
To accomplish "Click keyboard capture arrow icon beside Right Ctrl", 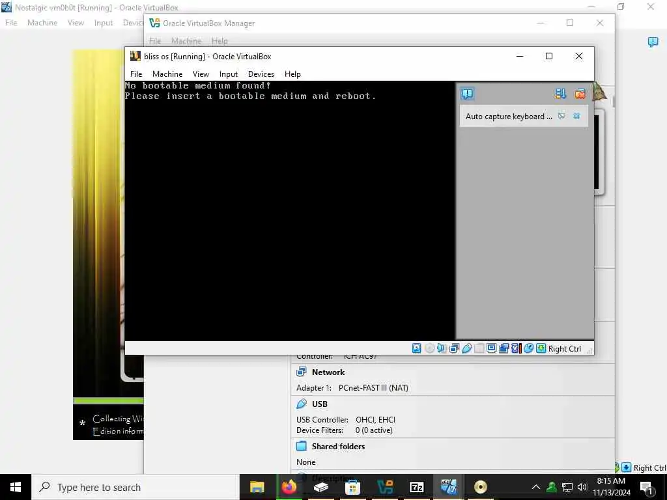I will pyautogui.click(x=541, y=348).
